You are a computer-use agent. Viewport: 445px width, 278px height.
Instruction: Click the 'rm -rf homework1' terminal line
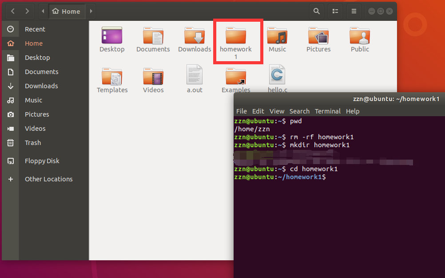click(294, 137)
